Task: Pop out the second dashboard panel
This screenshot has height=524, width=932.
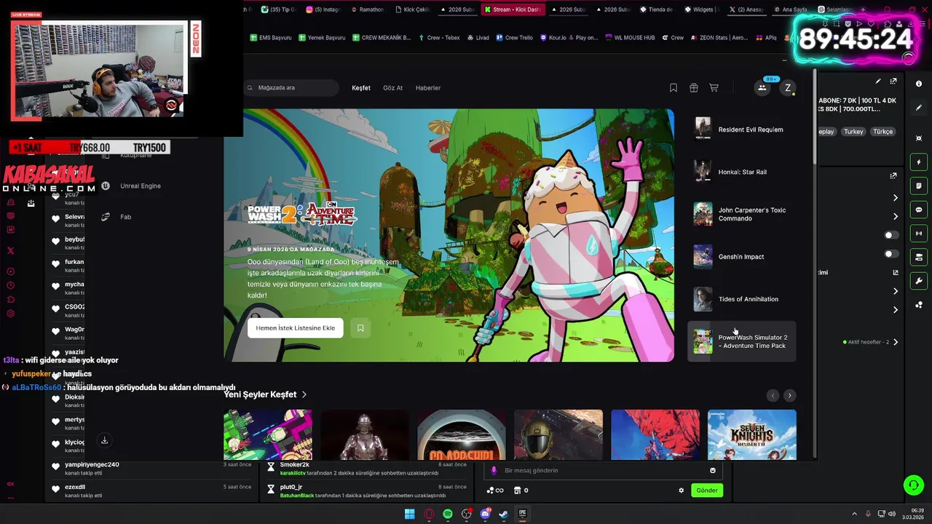Action: tap(893, 175)
